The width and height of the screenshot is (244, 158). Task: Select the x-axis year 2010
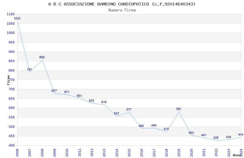(x=67, y=153)
